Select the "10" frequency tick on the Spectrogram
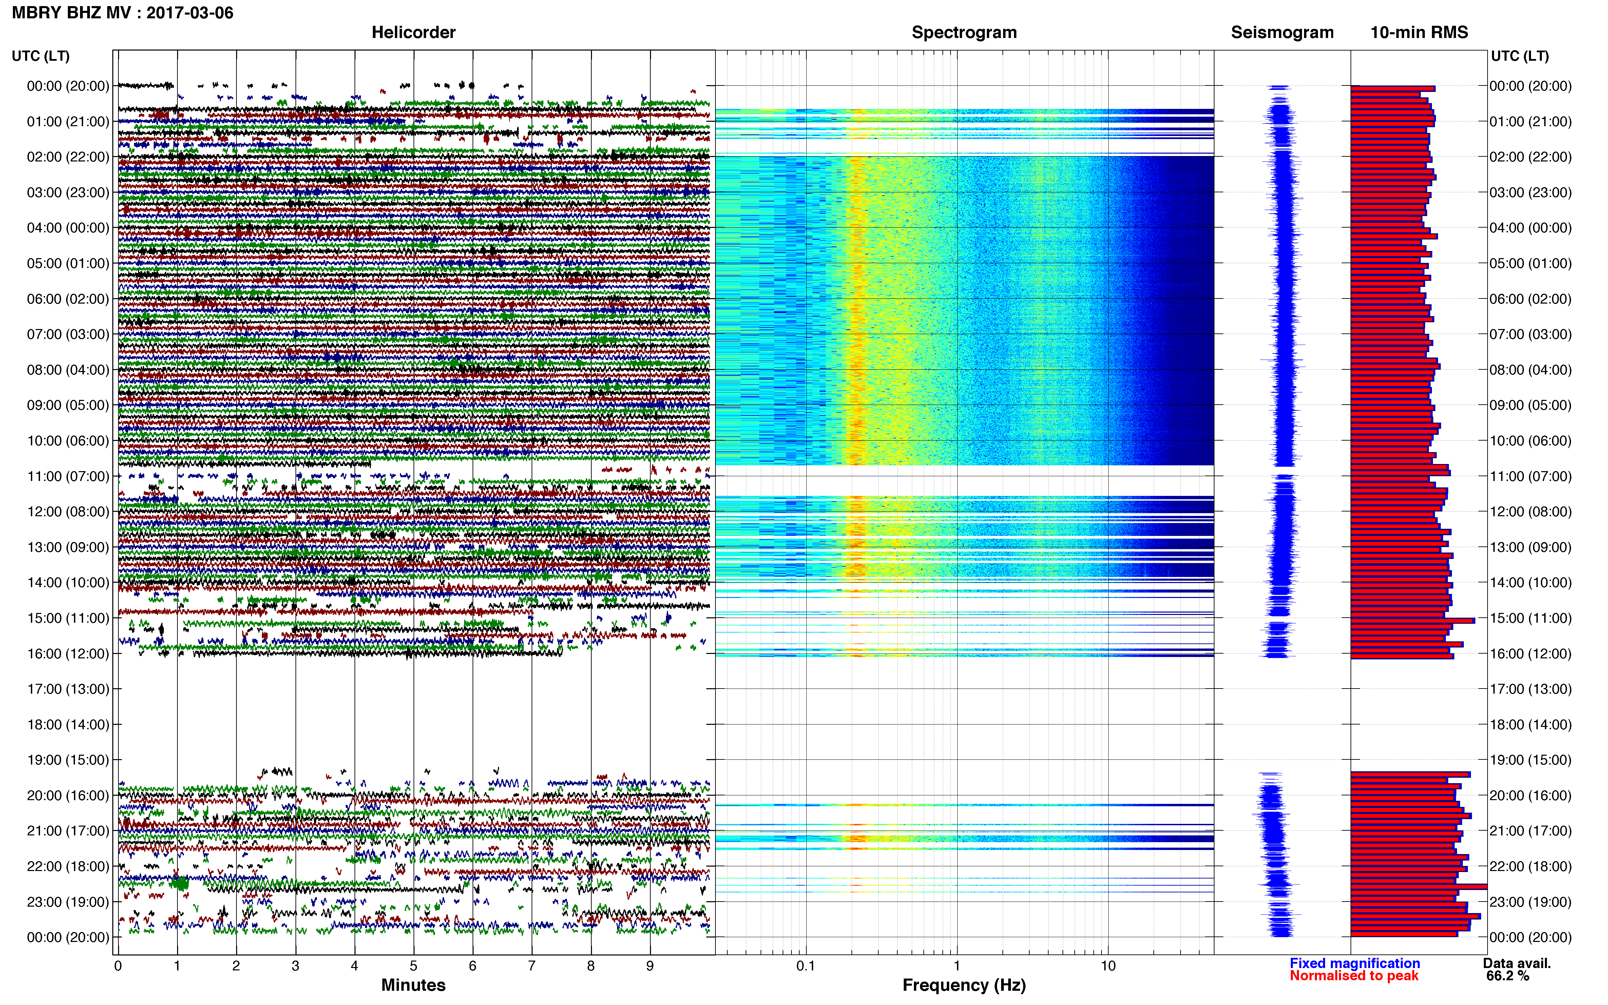This screenshot has height=1005, width=1608. point(1108,966)
